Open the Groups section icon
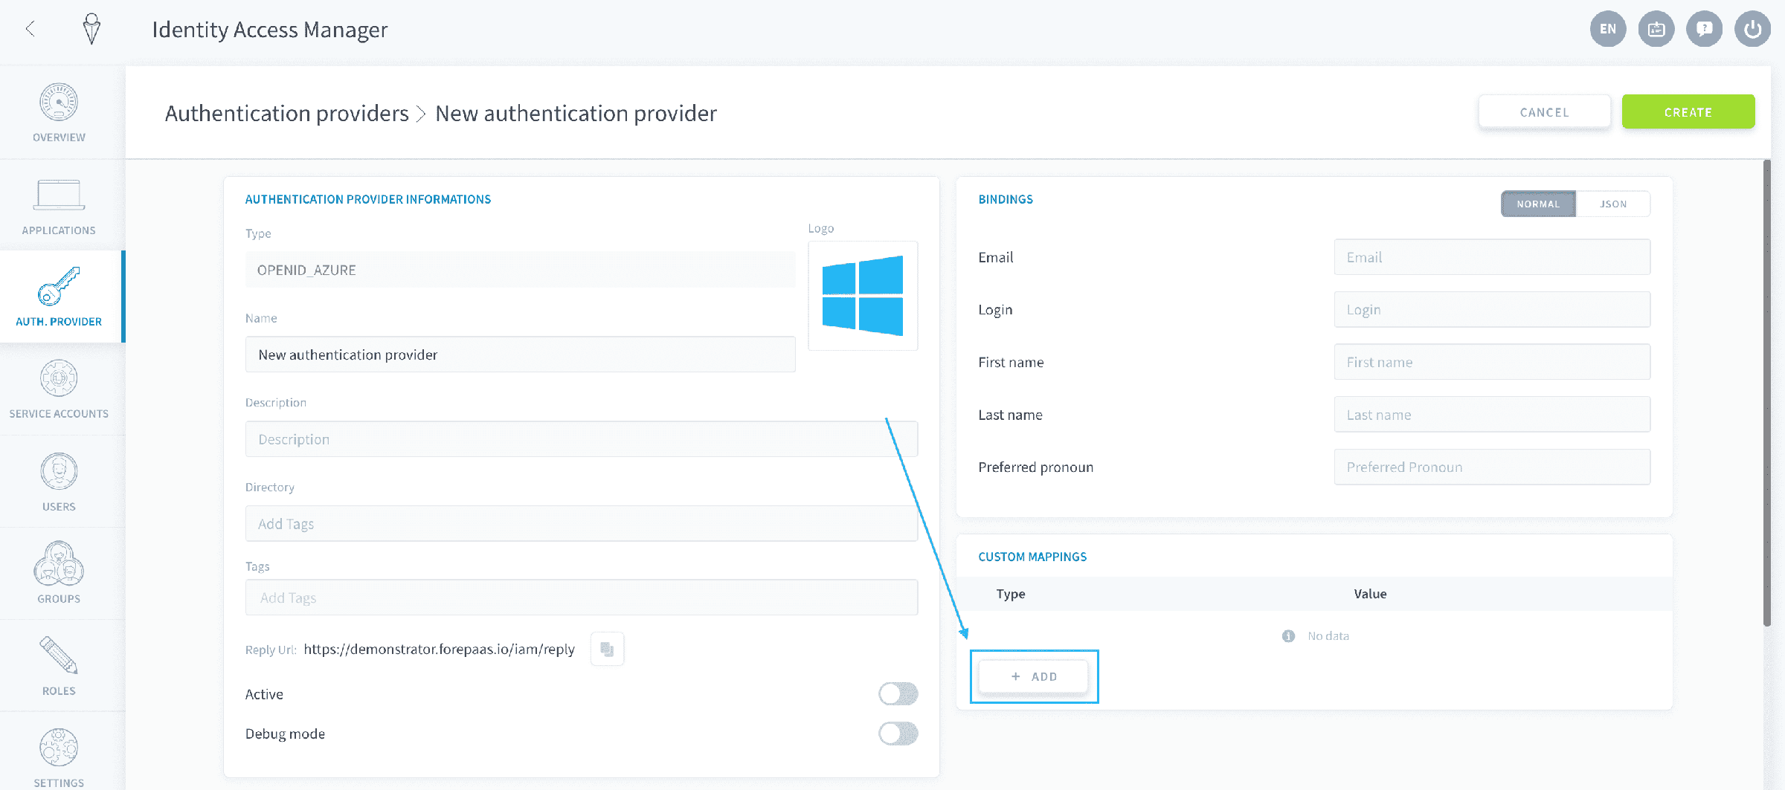1785x790 pixels. click(x=59, y=563)
